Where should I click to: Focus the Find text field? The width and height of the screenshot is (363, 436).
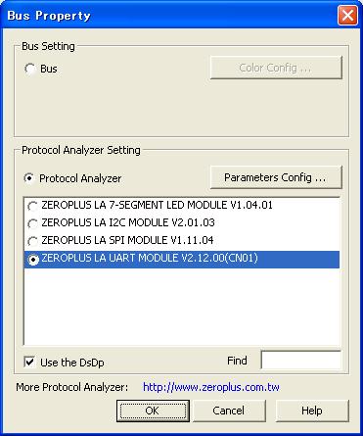tap(301, 361)
